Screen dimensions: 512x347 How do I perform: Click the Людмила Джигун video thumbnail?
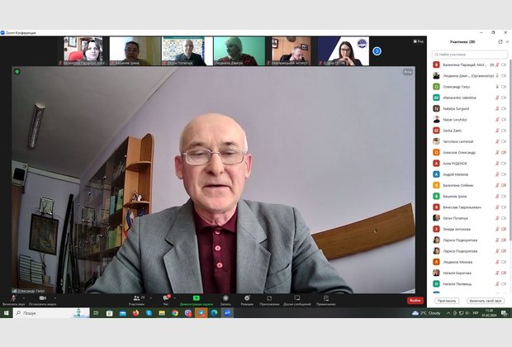click(239, 51)
